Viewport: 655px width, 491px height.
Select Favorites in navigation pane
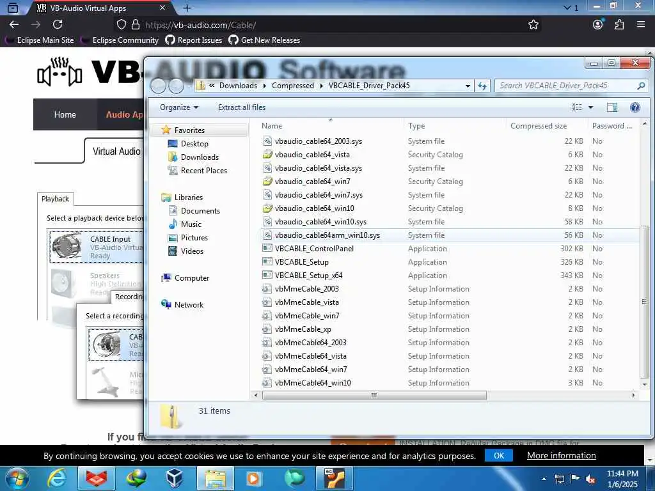(x=189, y=130)
